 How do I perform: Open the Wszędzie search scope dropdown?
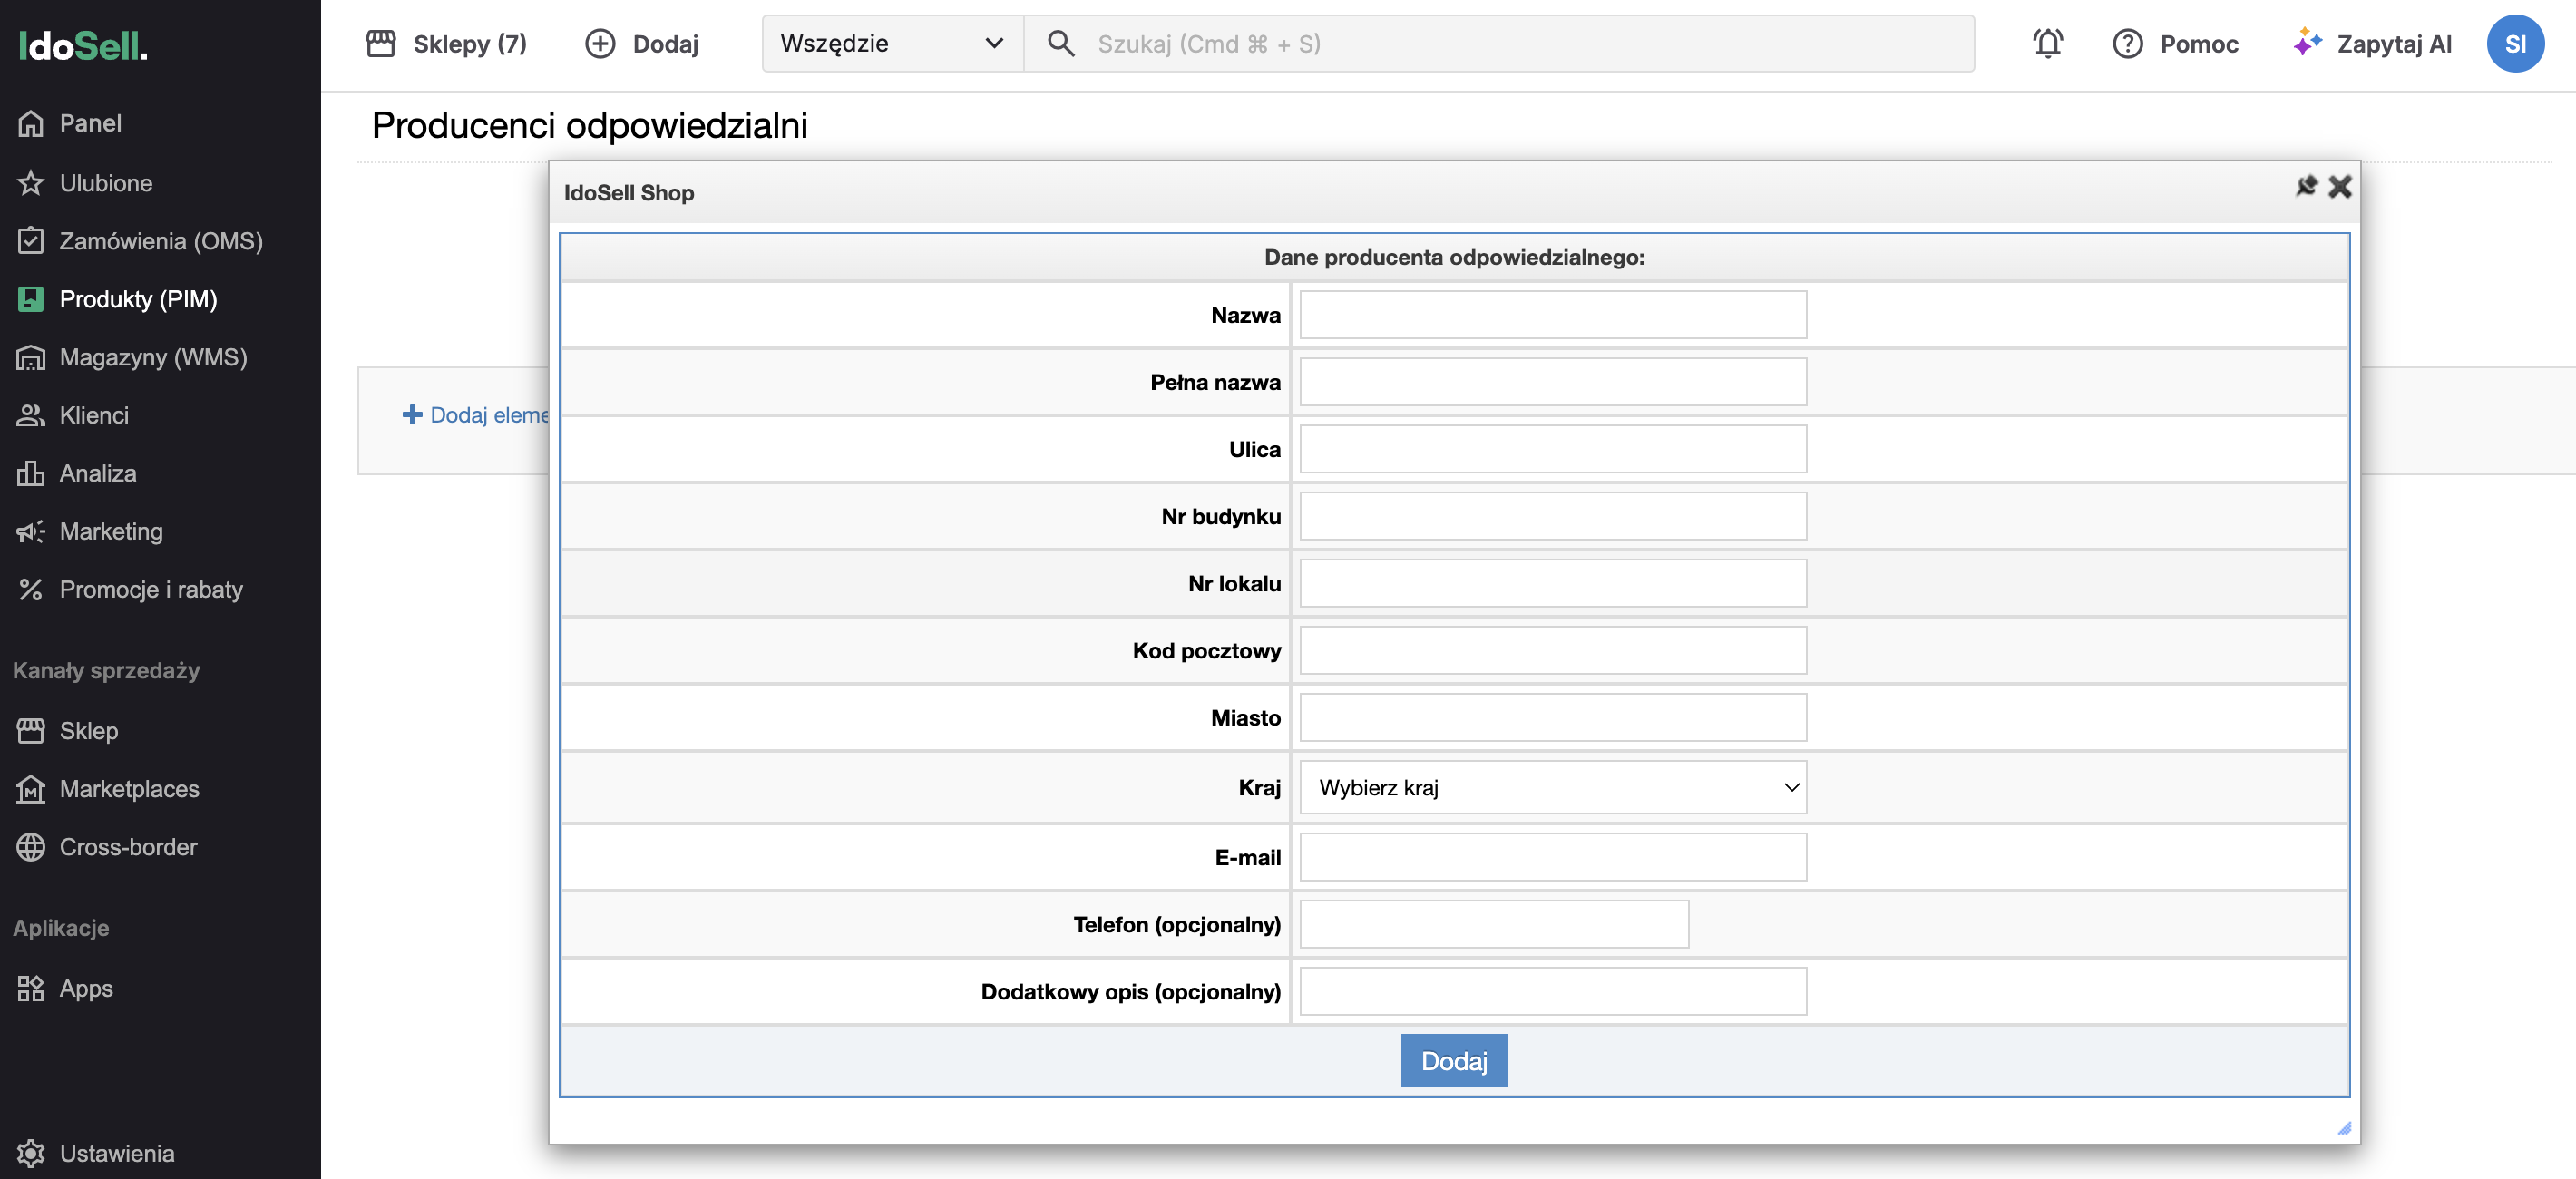pos(892,43)
